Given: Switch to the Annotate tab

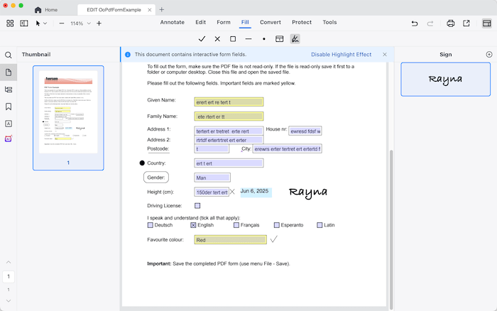Looking at the screenshot, I should (x=172, y=23).
